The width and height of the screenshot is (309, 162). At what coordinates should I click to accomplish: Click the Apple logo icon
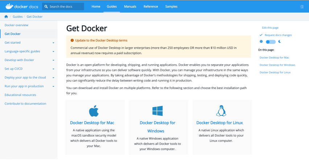point(94,111)
